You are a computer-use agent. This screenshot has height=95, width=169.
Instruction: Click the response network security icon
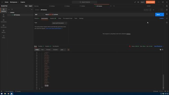pyautogui.click(x=130, y=46)
